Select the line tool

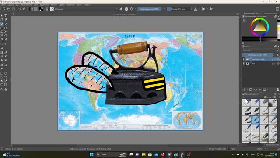(x=6, y=24)
